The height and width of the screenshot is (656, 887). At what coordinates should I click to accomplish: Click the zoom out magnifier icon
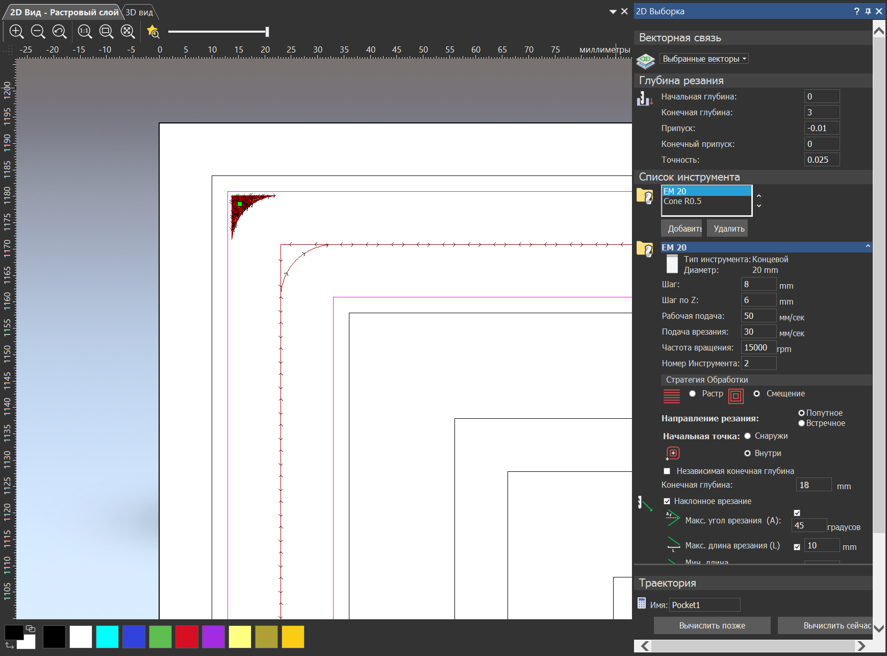coord(38,32)
